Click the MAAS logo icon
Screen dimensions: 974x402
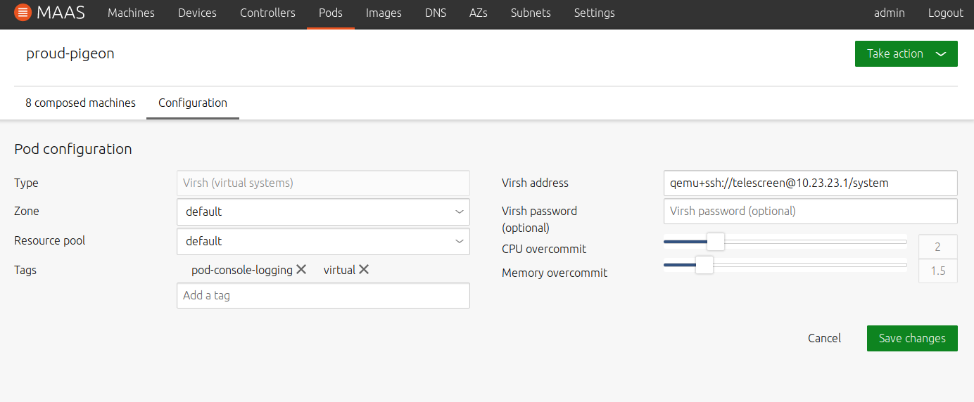click(x=23, y=13)
